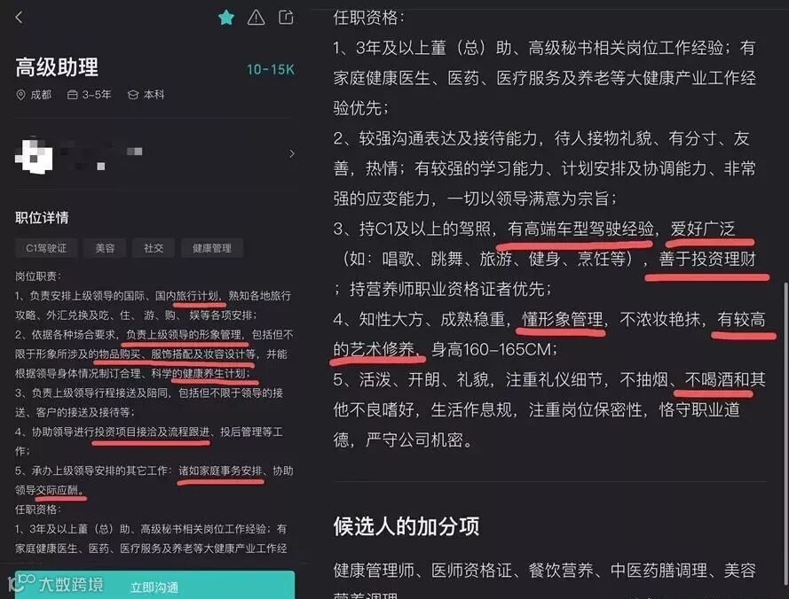Click the 候选人的加分项 heading

click(x=406, y=526)
